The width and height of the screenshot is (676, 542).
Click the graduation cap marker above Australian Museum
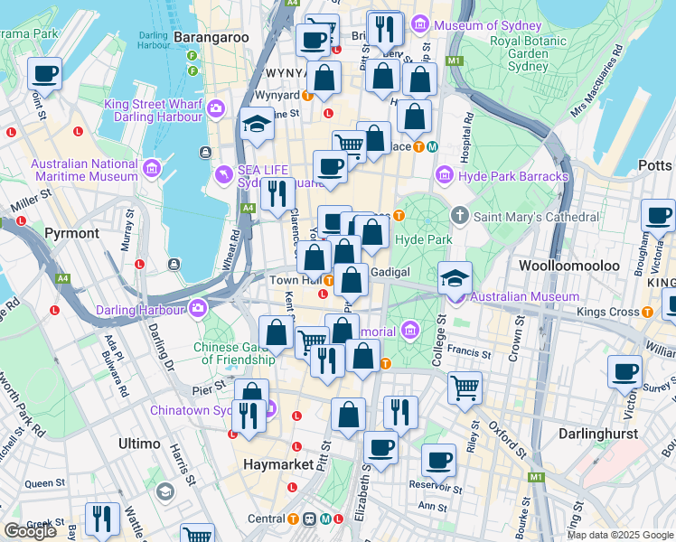click(x=455, y=280)
